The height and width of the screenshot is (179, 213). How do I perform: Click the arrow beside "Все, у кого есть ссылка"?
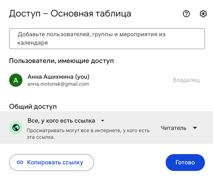[103, 121]
